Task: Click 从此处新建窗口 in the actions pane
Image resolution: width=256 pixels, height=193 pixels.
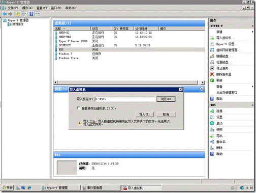Action: (227, 93)
